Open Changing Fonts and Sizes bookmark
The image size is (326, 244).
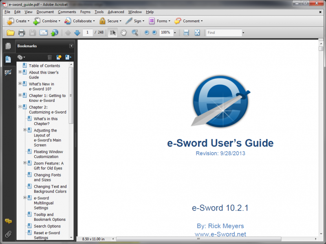click(x=47, y=178)
